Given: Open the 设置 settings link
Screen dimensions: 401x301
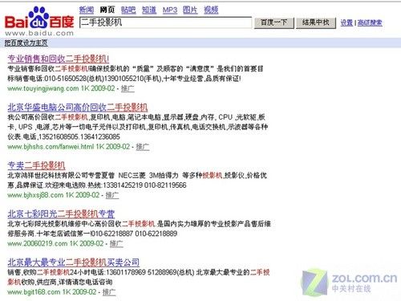Looking at the screenshot, I should 346,23.
